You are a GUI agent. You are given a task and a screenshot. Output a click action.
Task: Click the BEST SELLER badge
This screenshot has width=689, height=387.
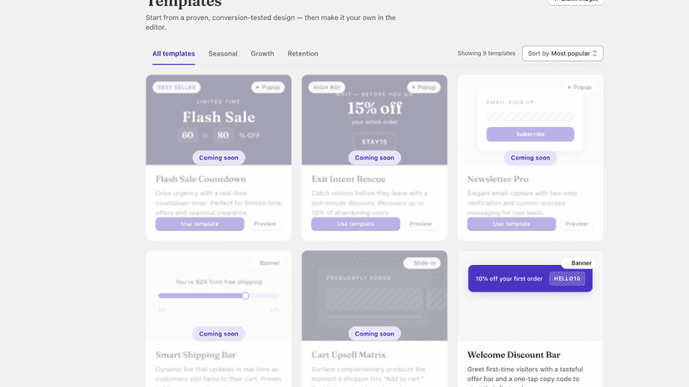pos(176,87)
